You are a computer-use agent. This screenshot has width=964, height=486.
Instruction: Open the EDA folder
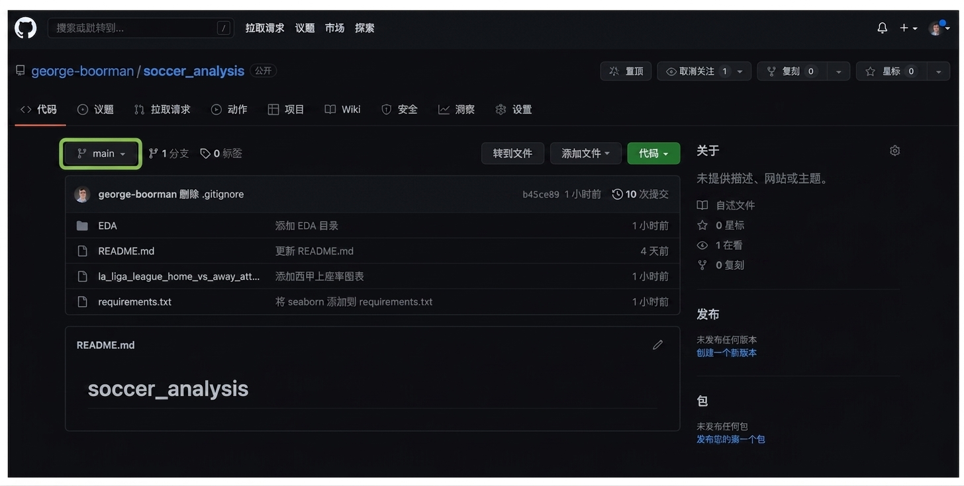coord(107,226)
